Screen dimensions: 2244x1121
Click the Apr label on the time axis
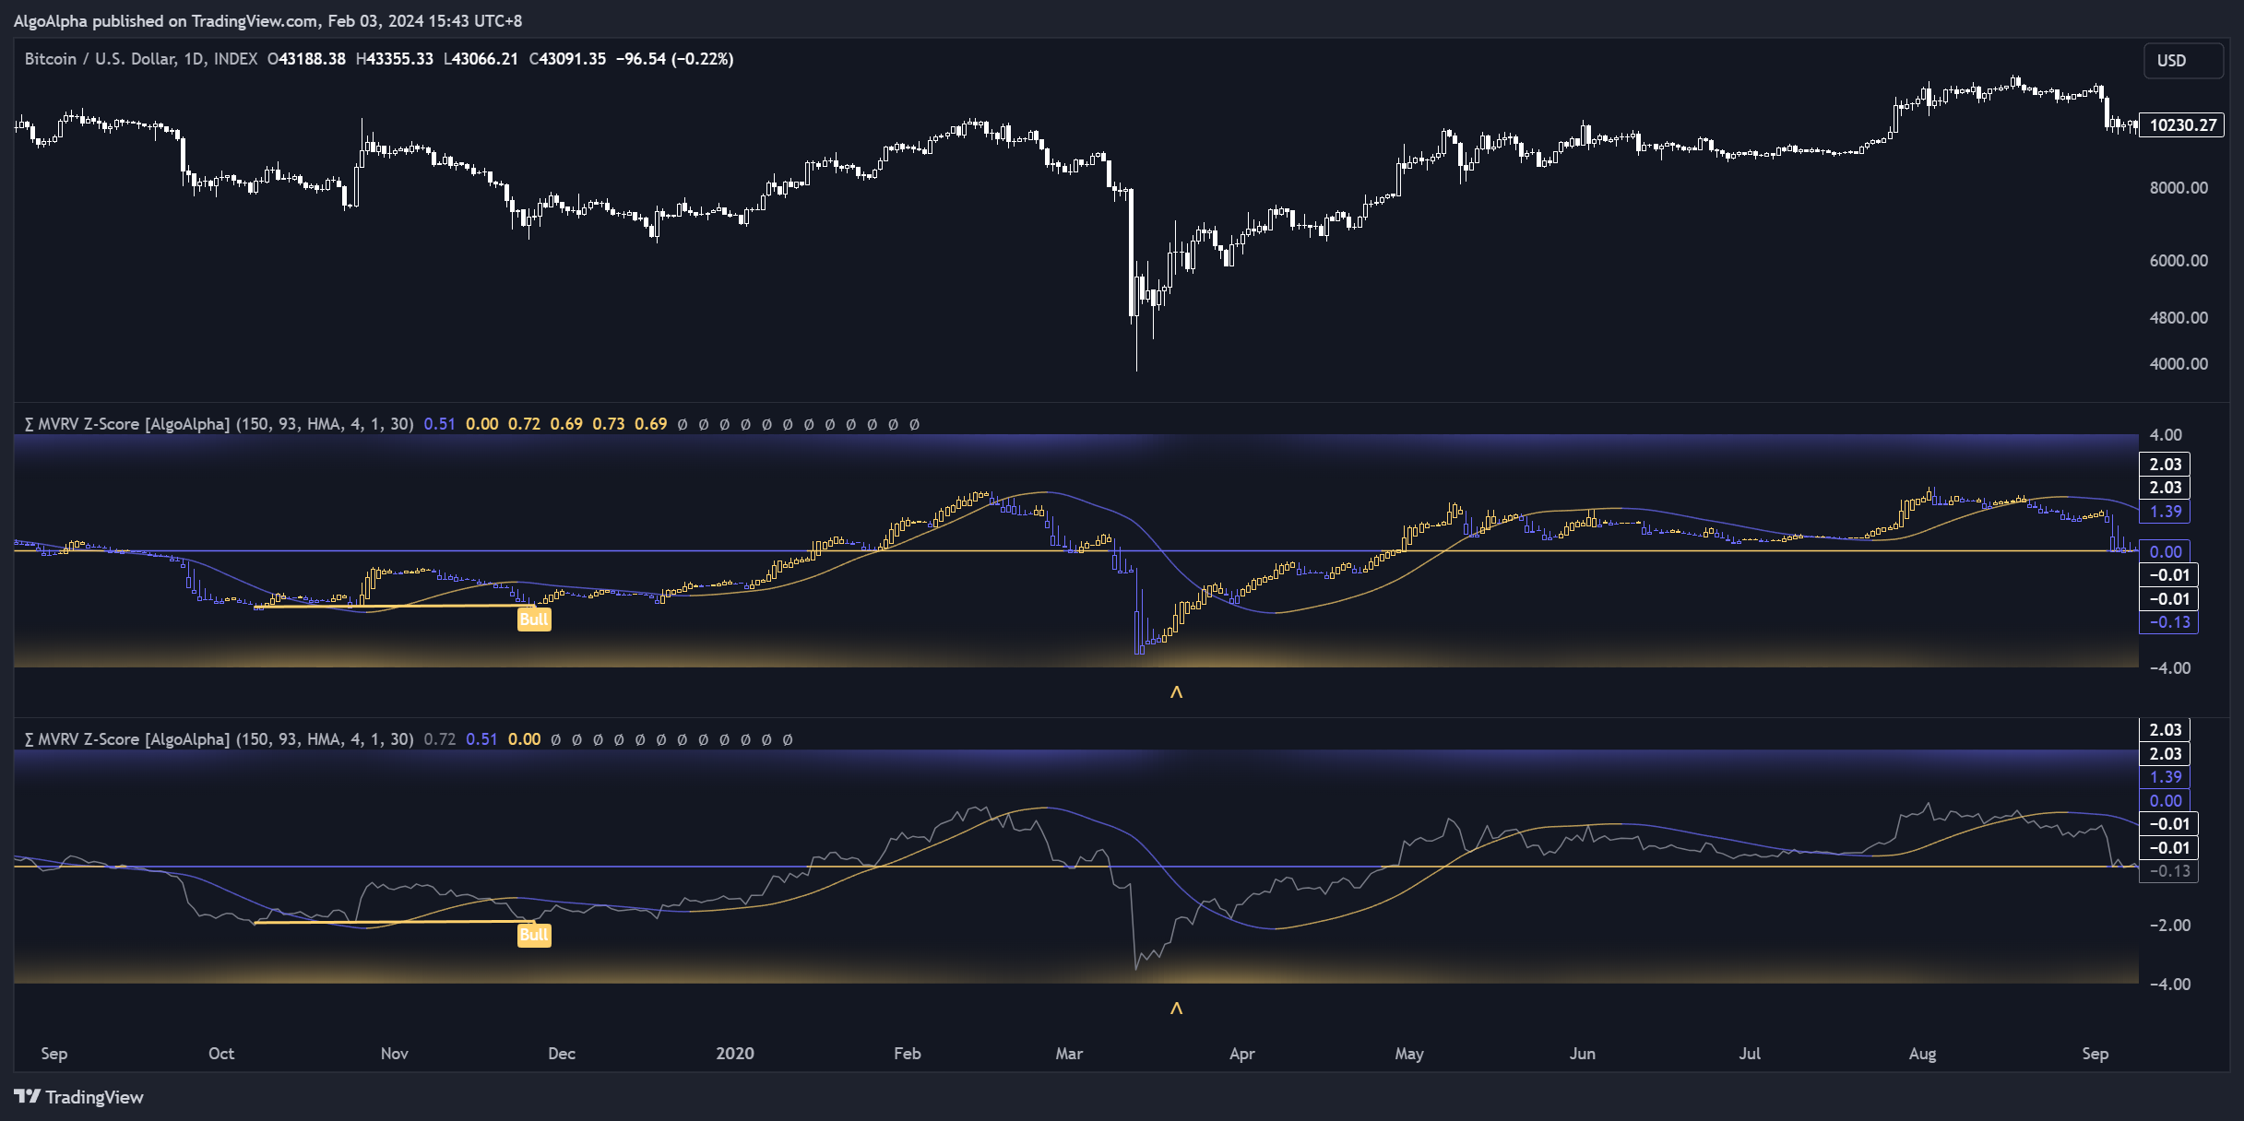pyautogui.click(x=1242, y=1054)
